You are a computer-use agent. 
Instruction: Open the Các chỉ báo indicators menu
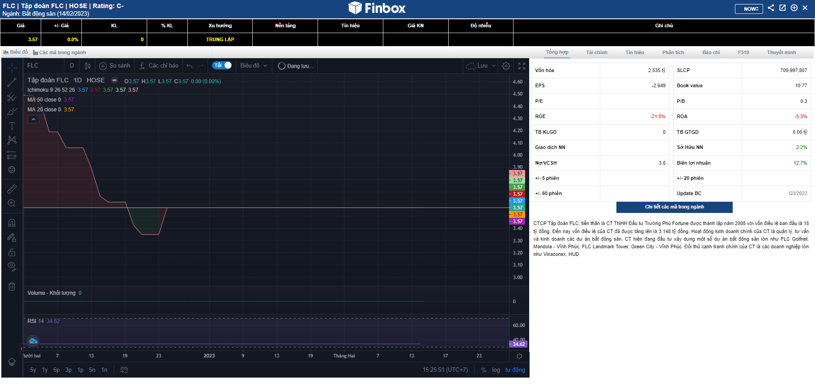pyautogui.click(x=159, y=66)
